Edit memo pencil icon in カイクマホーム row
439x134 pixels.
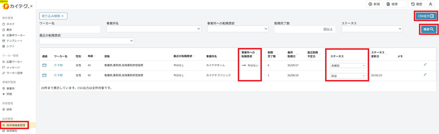(425, 65)
